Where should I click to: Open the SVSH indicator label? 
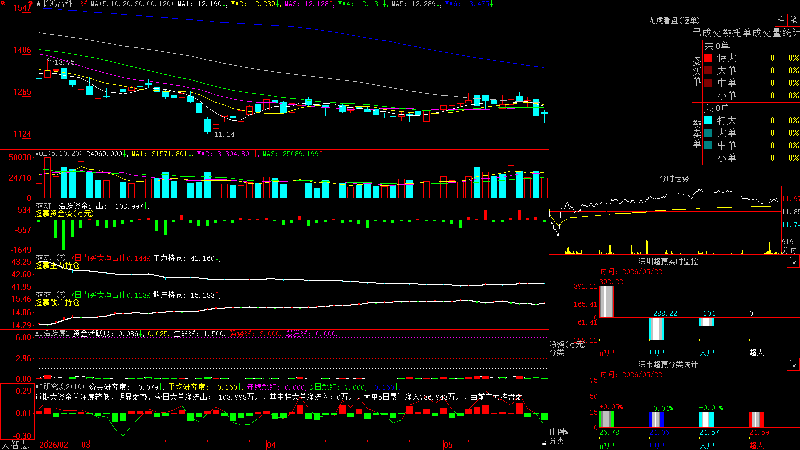[x=43, y=295]
